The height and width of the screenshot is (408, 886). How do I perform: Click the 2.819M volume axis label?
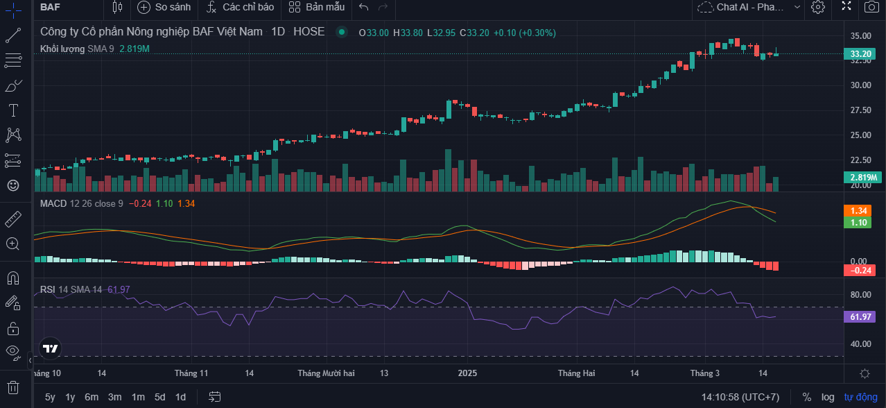click(862, 178)
